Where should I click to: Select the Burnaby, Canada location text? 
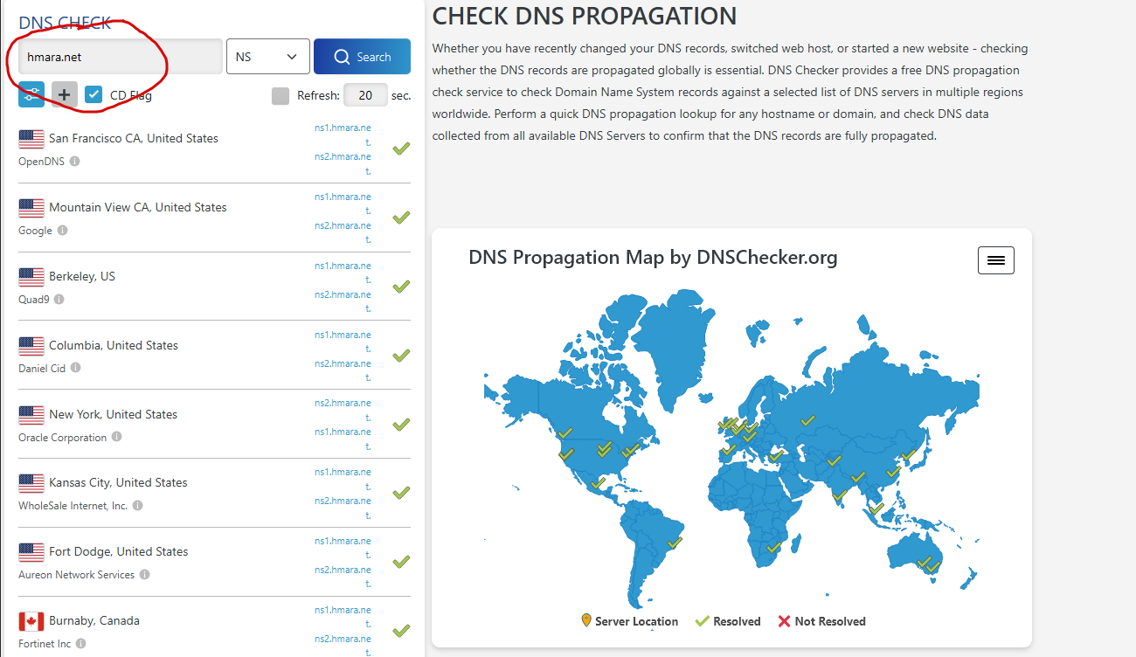pos(94,620)
